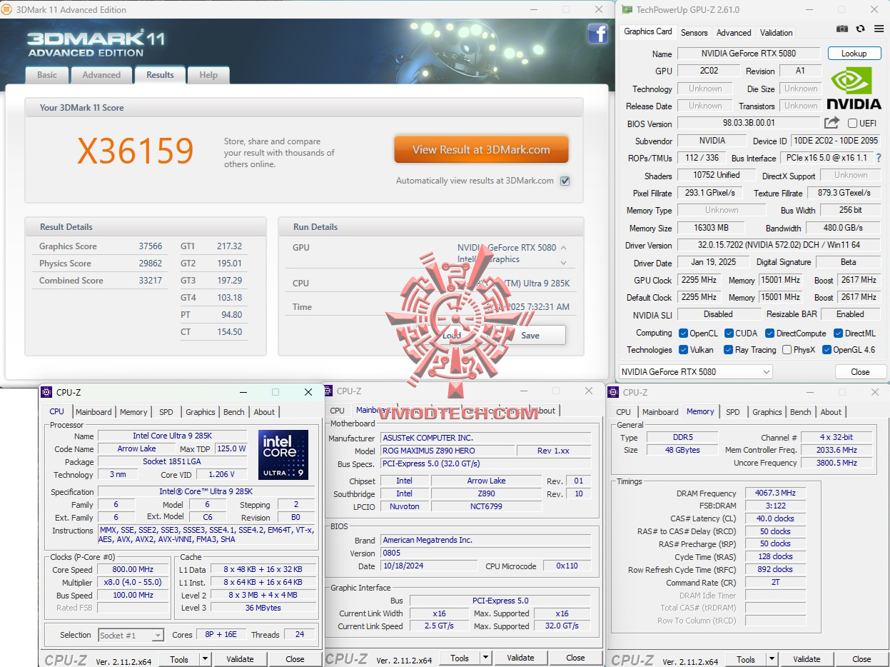Toggle automatically view results at 3DMark.com
The image size is (890, 667).
coord(565,181)
